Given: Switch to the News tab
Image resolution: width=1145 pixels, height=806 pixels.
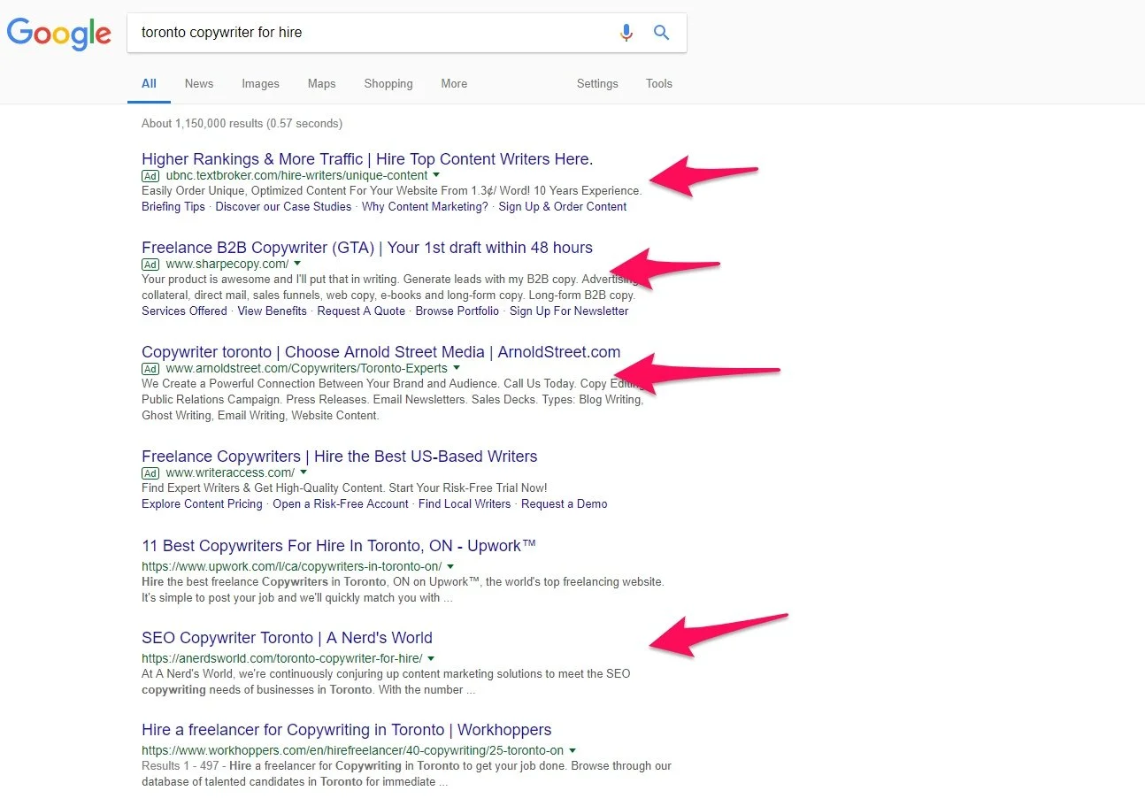Looking at the screenshot, I should coord(199,83).
